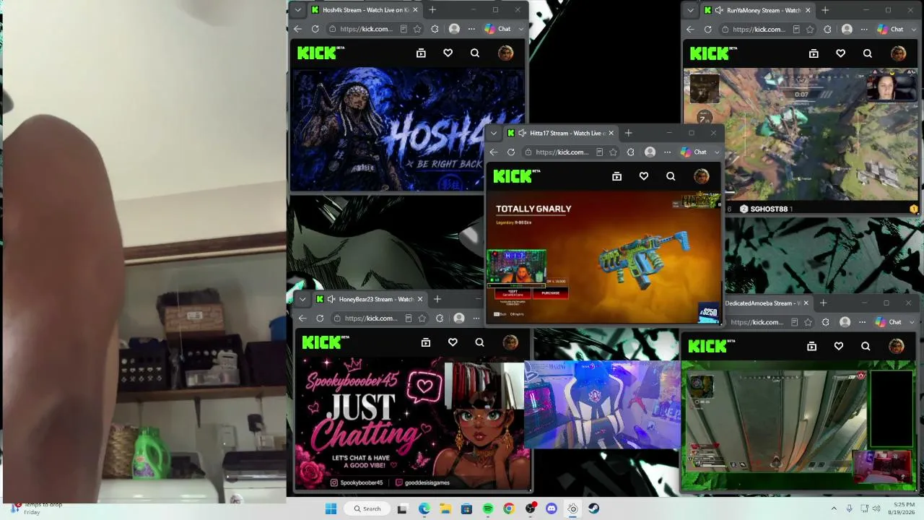Image resolution: width=924 pixels, height=520 pixels.
Task: Open user avatar in Hitta17 Kick header
Action: pyautogui.click(x=701, y=175)
